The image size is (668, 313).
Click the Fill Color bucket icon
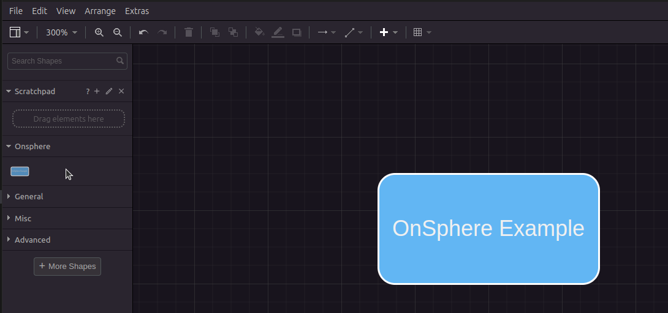point(259,32)
